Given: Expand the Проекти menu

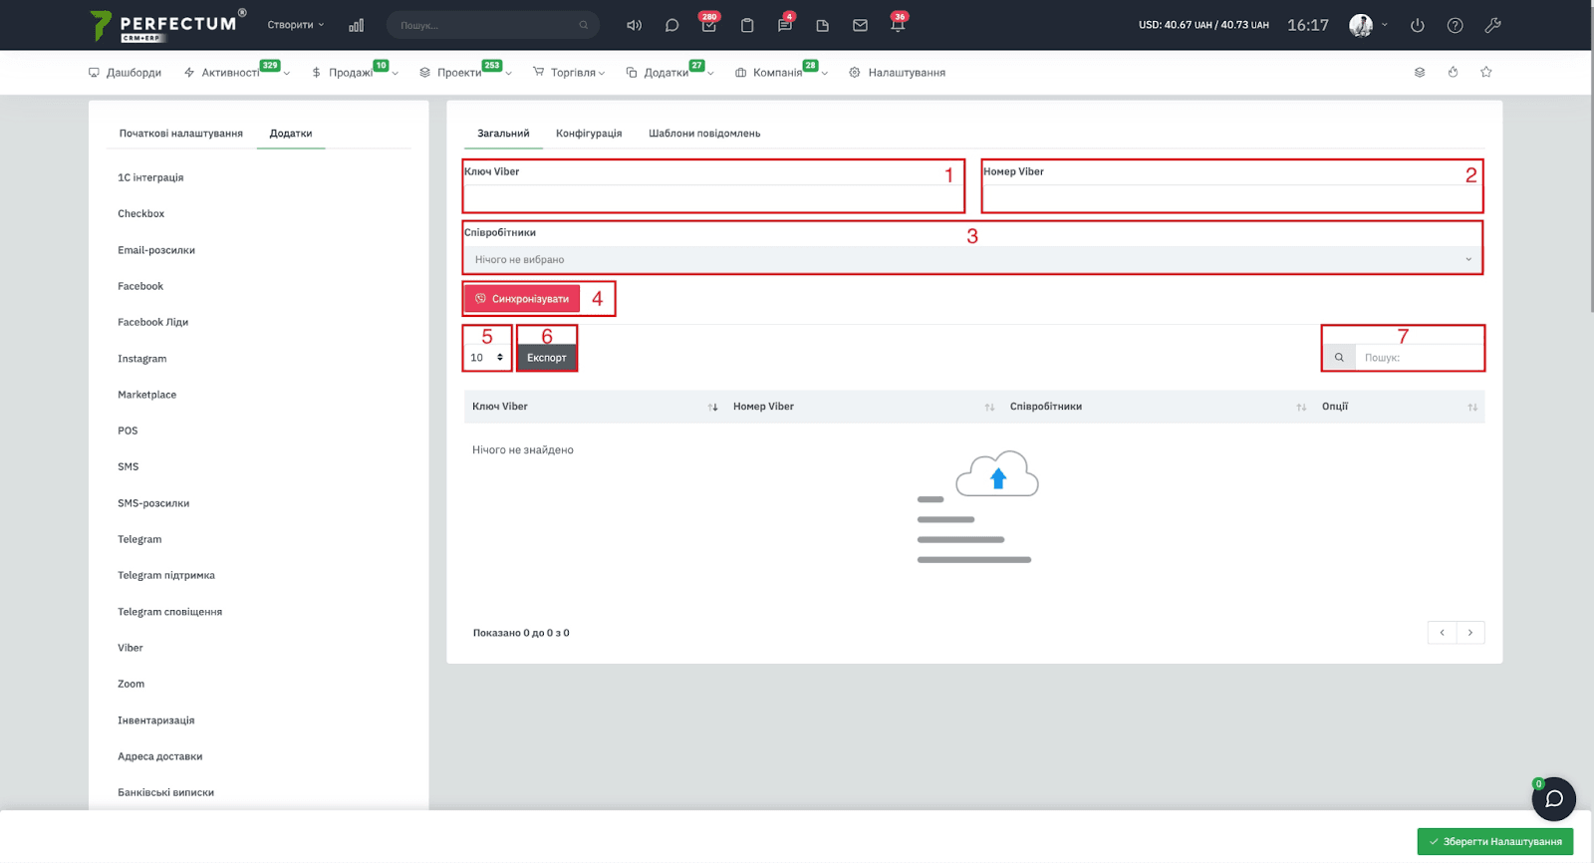Looking at the screenshot, I should 465,73.
